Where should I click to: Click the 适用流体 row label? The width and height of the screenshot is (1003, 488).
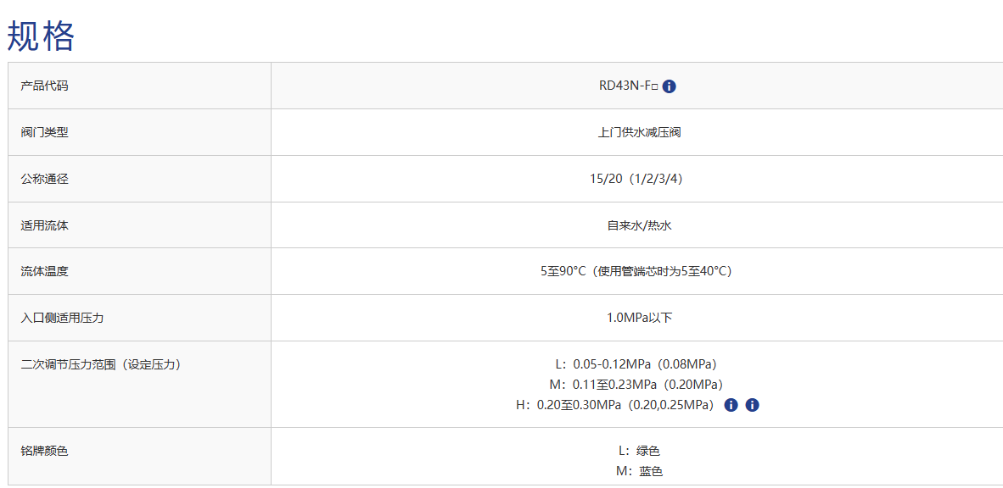(44, 225)
